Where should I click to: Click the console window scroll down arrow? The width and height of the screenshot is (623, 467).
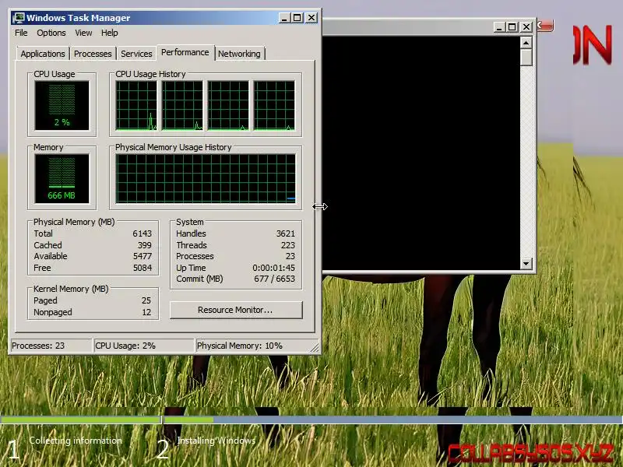[526, 263]
